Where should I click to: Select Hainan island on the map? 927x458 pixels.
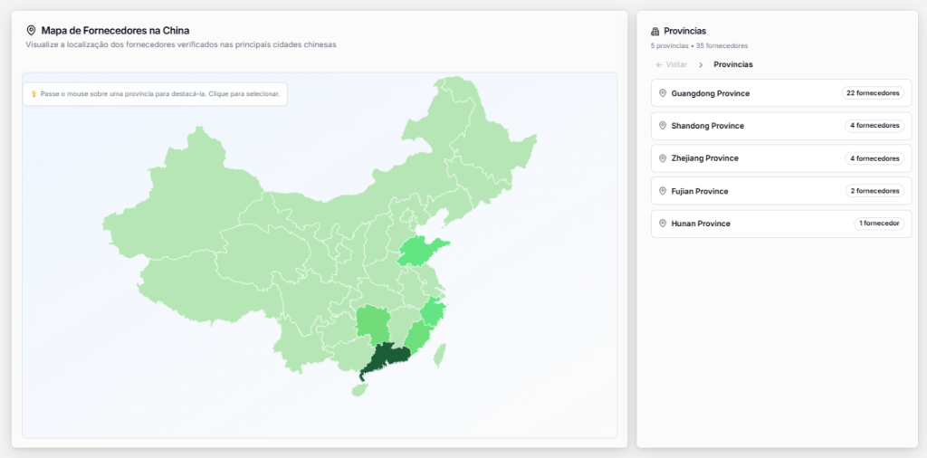[359, 389]
